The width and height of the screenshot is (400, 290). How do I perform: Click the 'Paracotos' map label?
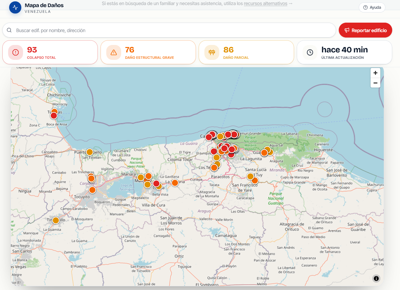pyautogui.click(x=220, y=176)
